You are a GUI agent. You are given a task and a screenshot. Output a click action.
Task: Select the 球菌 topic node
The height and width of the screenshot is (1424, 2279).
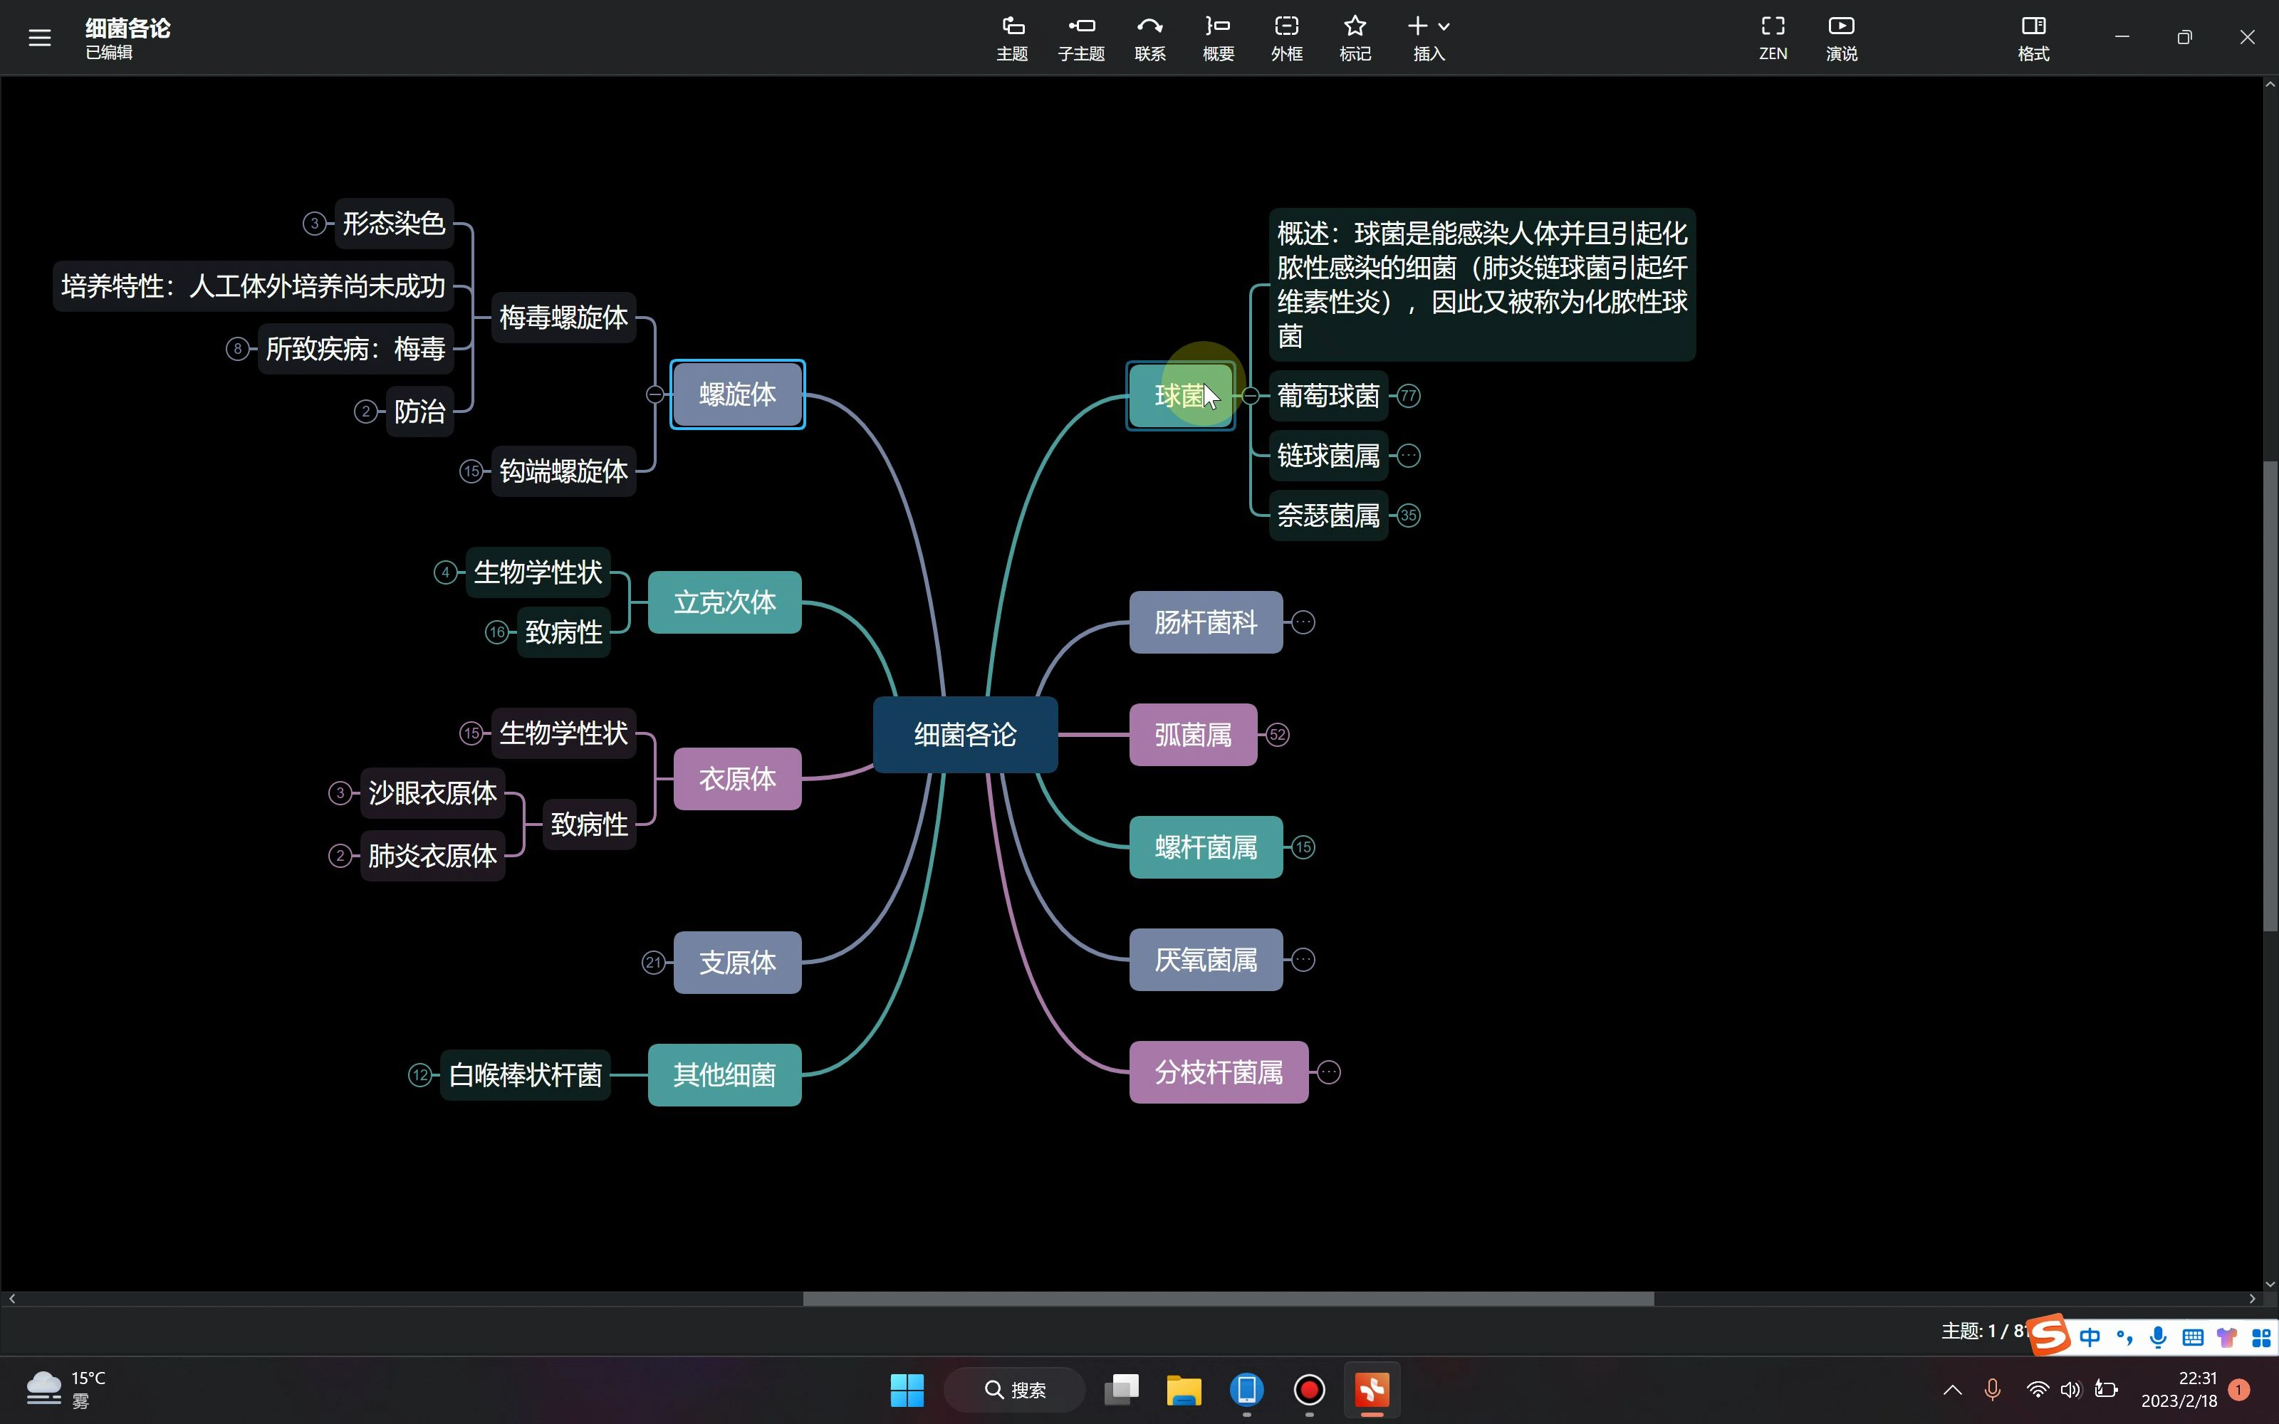[1180, 396]
